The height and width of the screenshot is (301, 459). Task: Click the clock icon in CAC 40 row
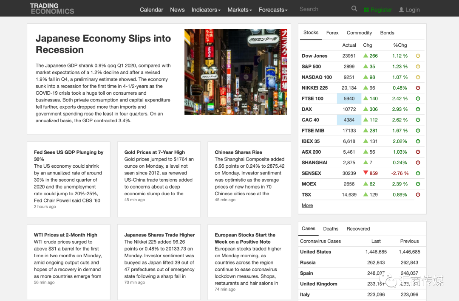(418, 120)
